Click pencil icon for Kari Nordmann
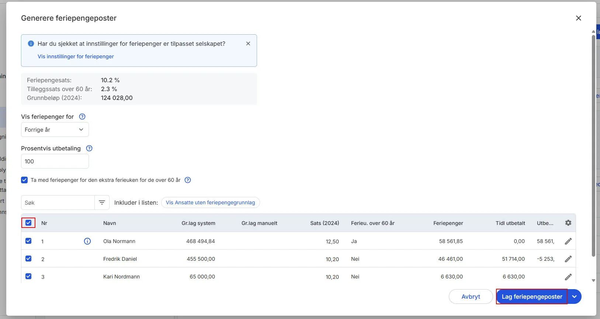 point(568,277)
